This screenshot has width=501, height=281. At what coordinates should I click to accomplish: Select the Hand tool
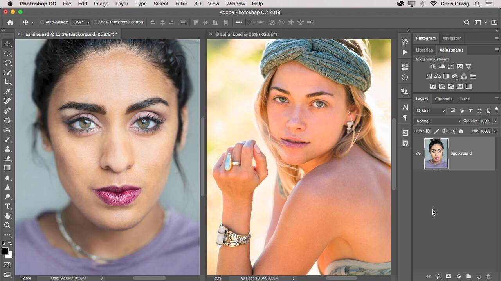(7, 215)
